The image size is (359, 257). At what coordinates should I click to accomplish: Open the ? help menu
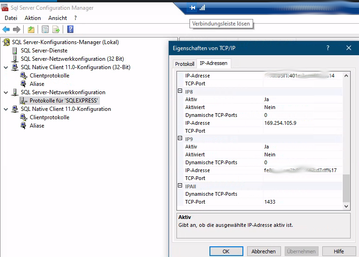tap(76, 18)
